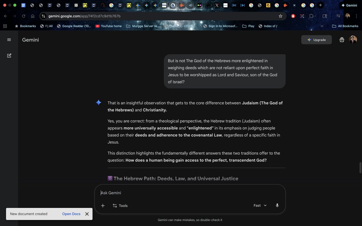Image resolution: width=362 pixels, height=226 pixels.
Task: Click the page vertical scrollbar thumb
Action: (x=360, y=168)
